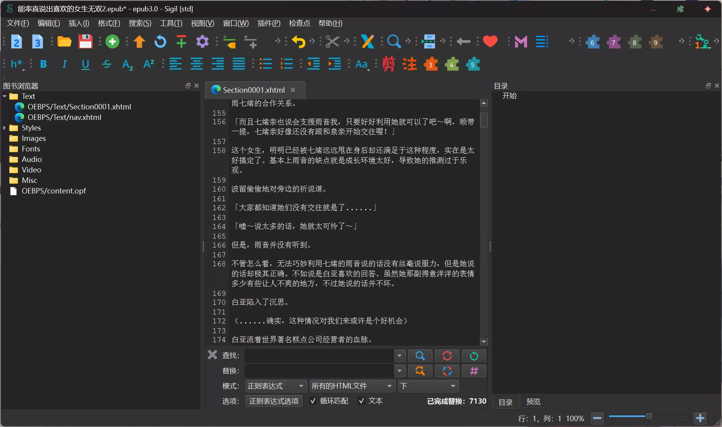This screenshot has height=427, width=722.
Task: Open the 工具(T) menu
Action: click(171, 23)
